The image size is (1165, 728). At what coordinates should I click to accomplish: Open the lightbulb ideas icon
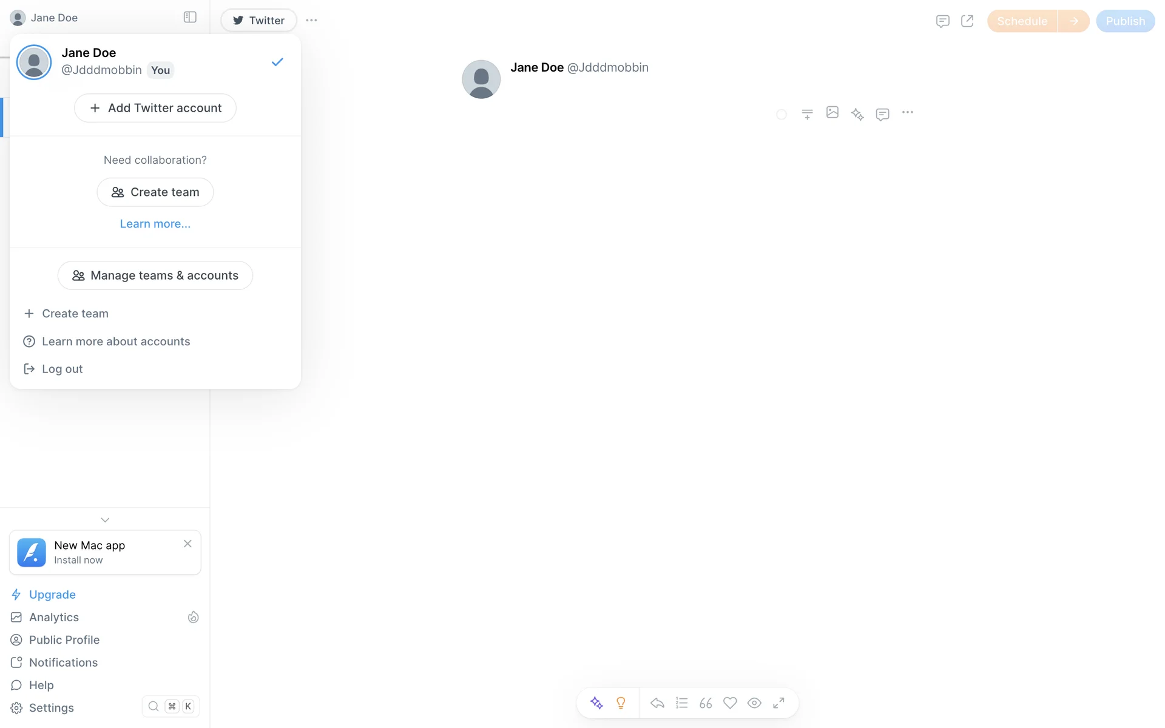pos(621,703)
